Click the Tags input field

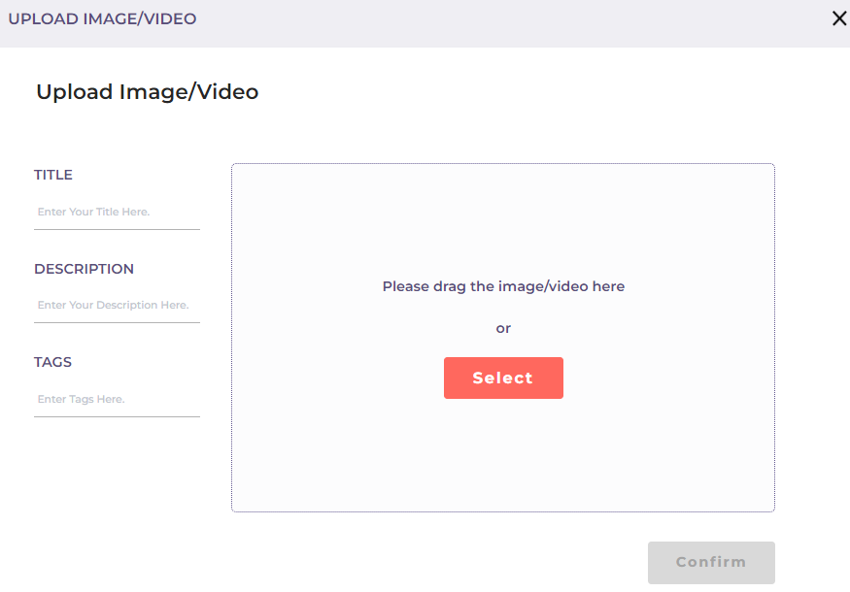tap(117, 399)
